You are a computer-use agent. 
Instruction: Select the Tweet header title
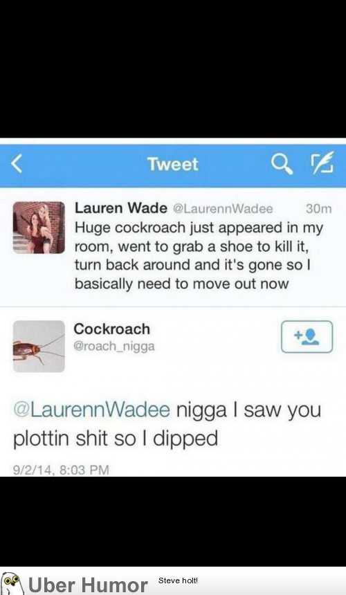[x=172, y=164]
